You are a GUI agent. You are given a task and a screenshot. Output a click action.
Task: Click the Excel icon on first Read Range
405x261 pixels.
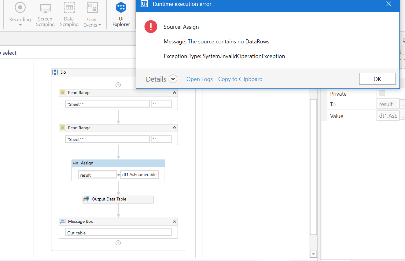62,93
